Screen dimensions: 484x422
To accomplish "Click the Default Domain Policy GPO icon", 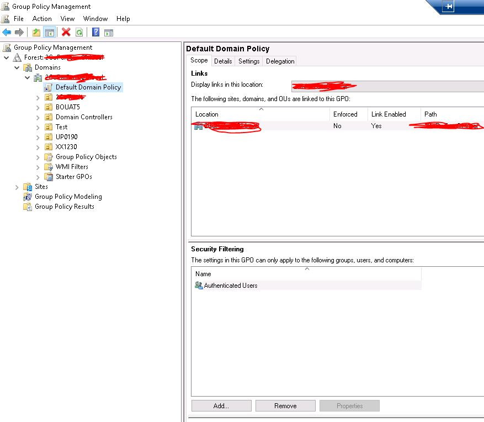I will [x=48, y=87].
